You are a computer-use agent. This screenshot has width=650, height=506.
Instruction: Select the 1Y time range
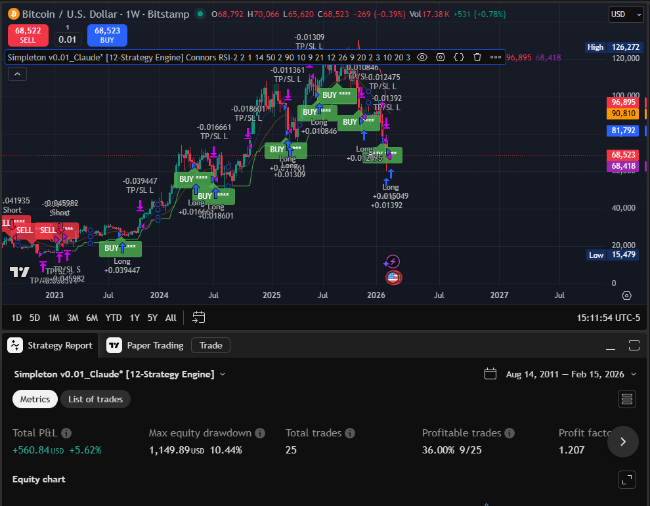(135, 318)
